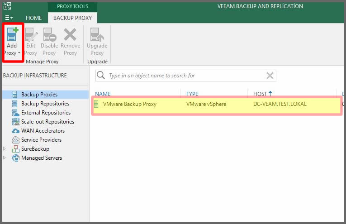Open the main menu hamburger button
Screen dimensions: 346x224
tap(9, 18)
